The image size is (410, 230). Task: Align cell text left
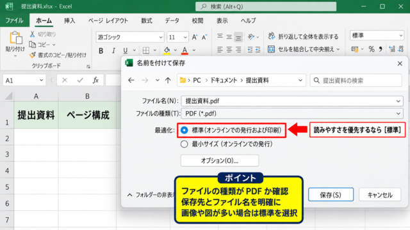click(x=220, y=49)
